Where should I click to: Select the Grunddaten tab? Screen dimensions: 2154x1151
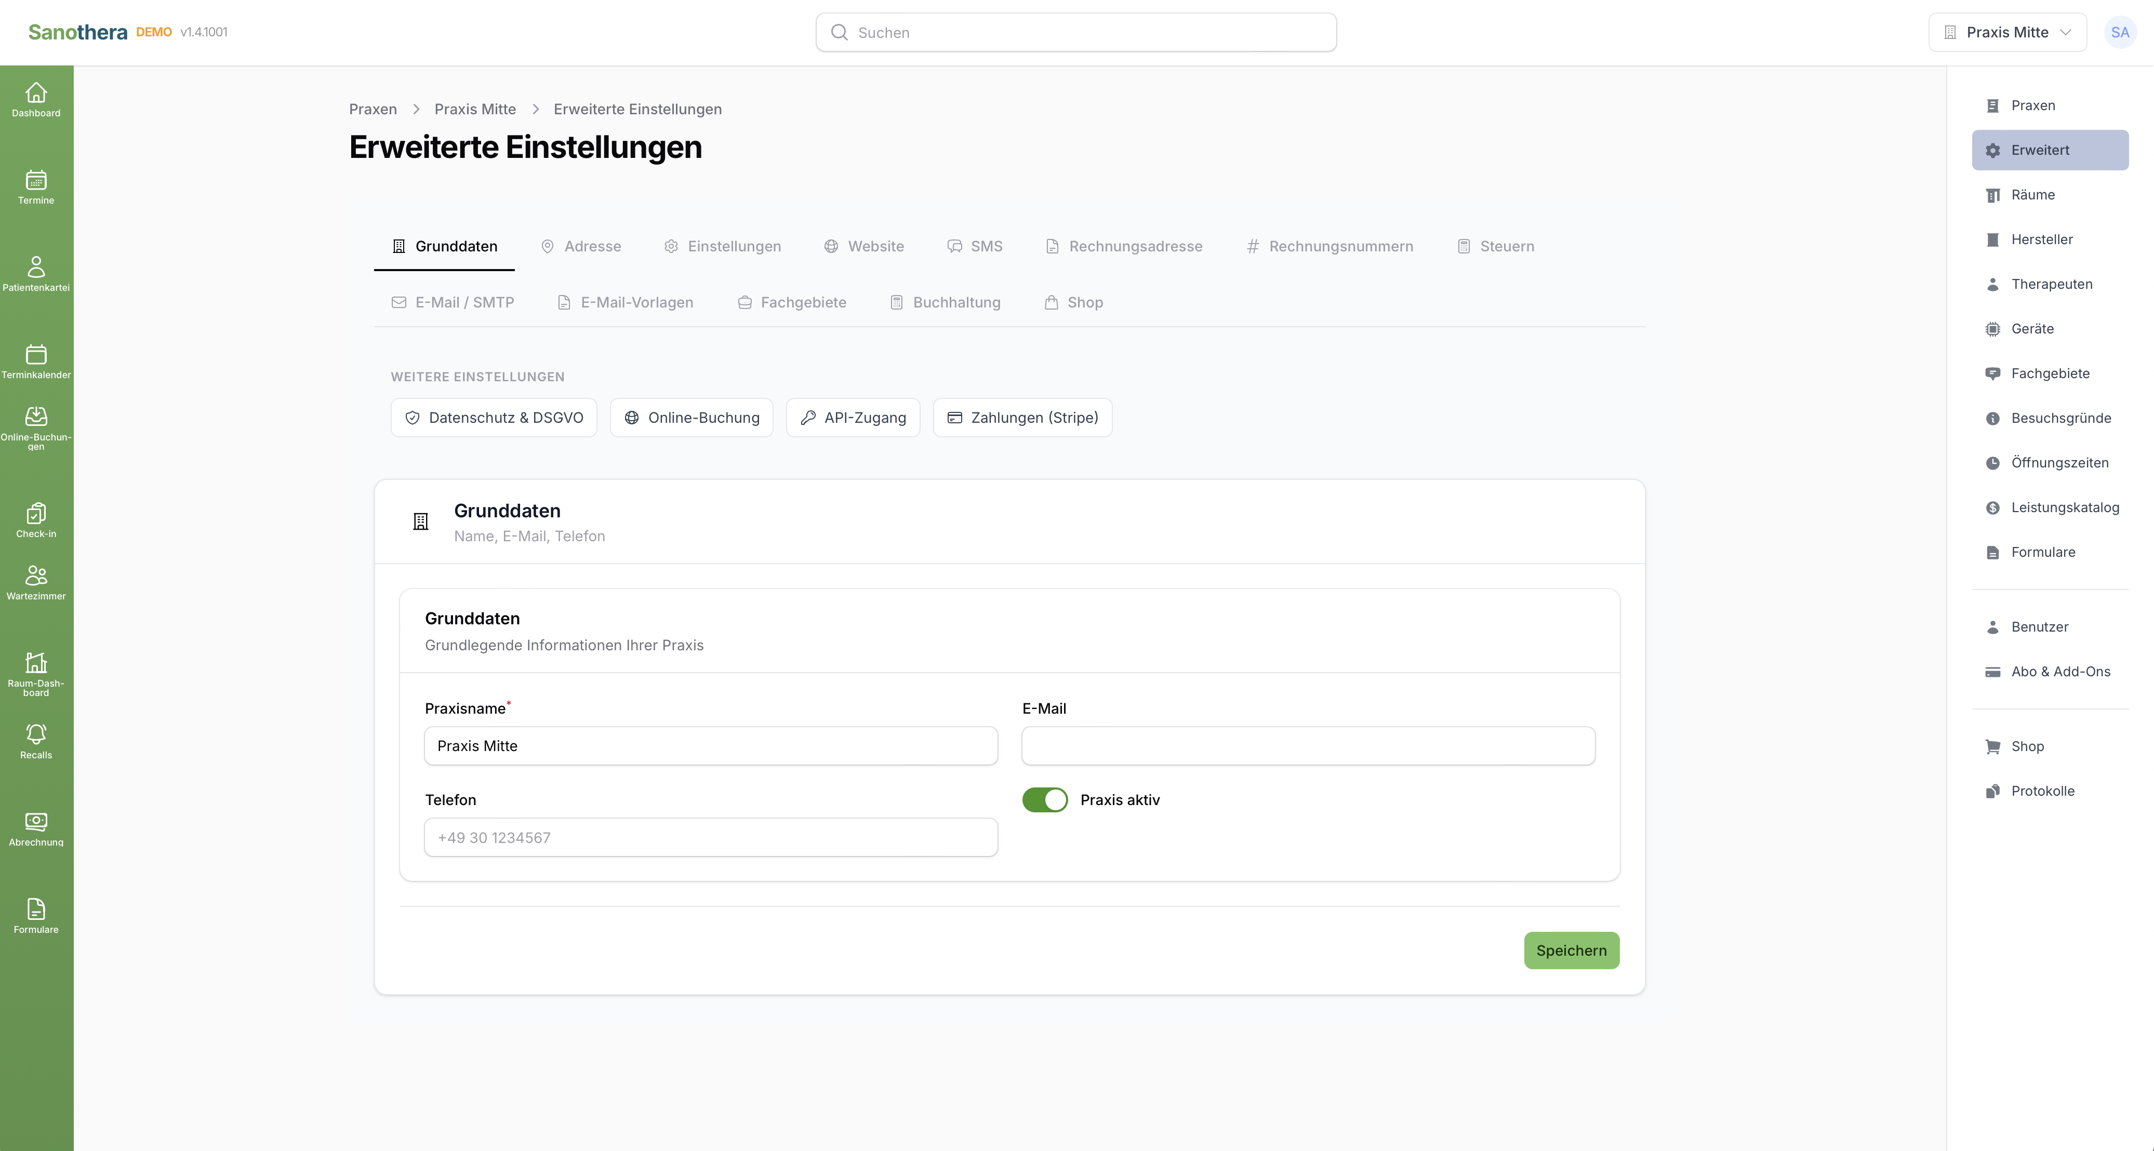pos(444,247)
